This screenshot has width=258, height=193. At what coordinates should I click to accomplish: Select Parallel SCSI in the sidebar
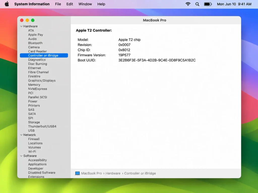pyautogui.click(x=38, y=97)
